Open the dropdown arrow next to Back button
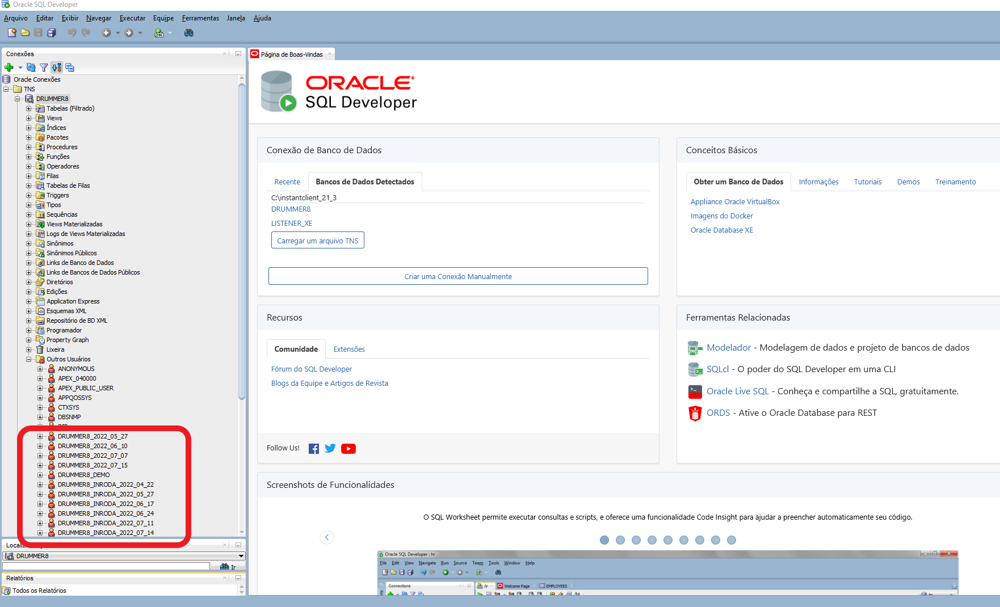 click(x=118, y=33)
